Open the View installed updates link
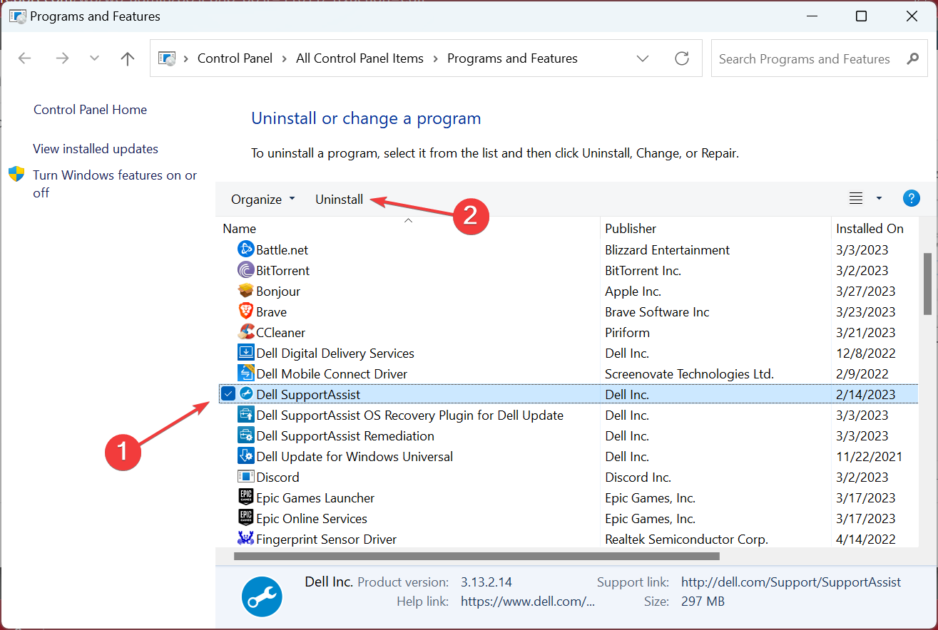This screenshot has width=938, height=630. click(x=96, y=149)
